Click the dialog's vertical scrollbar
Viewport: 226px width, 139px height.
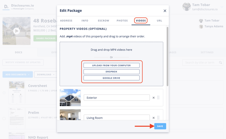point(167,56)
